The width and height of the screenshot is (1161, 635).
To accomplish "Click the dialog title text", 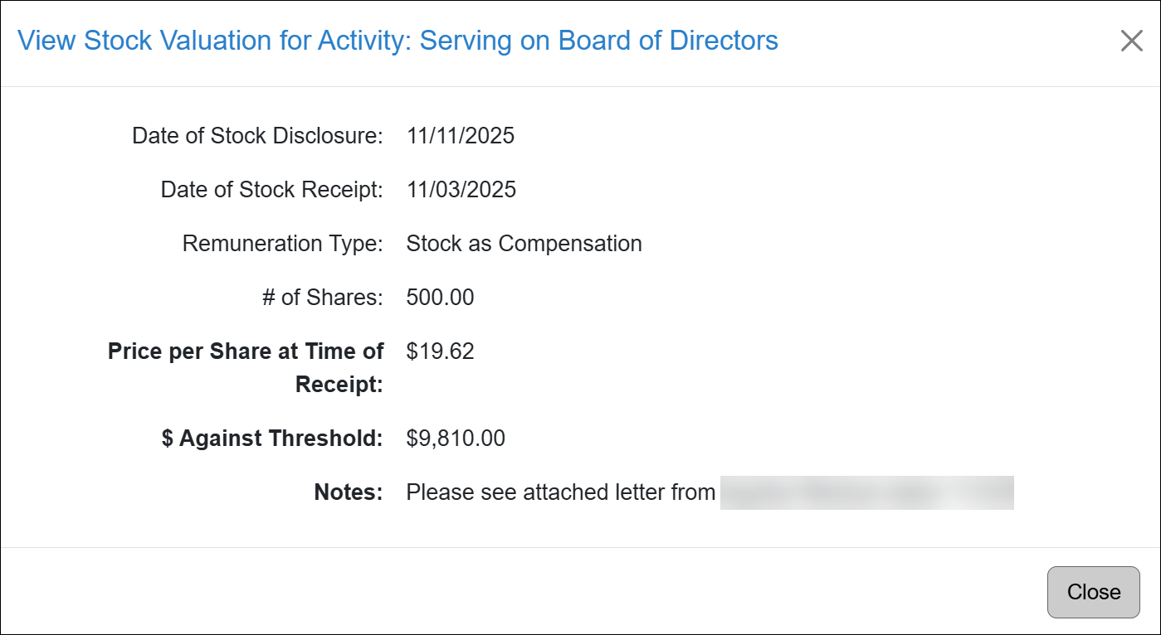I will click(400, 40).
